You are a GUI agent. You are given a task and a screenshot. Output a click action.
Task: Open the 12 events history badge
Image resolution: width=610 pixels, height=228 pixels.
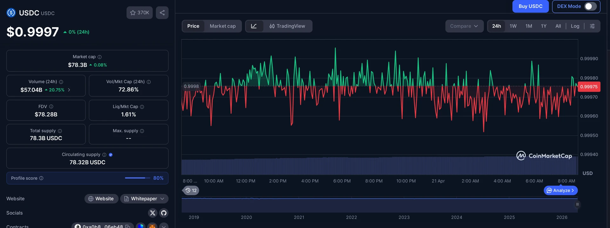pos(191,190)
